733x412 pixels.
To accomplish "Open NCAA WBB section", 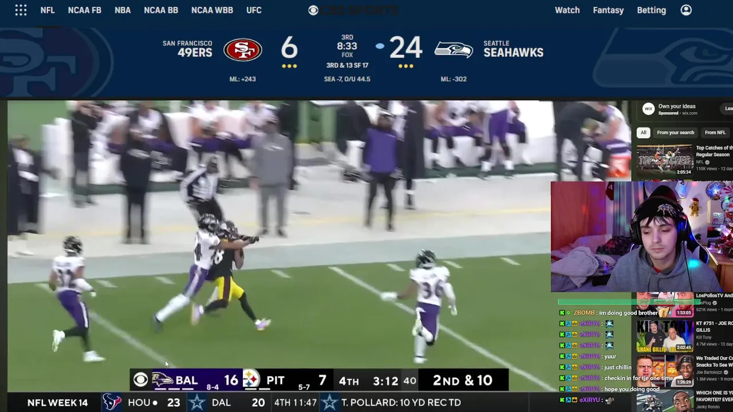I will [x=212, y=10].
